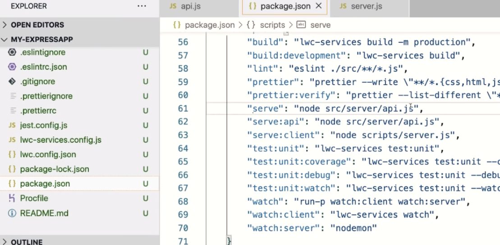Collapse the MY-EXPRESSAPP folder section
Image resolution: width=500 pixels, height=245 pixels.
pos(41,39)
